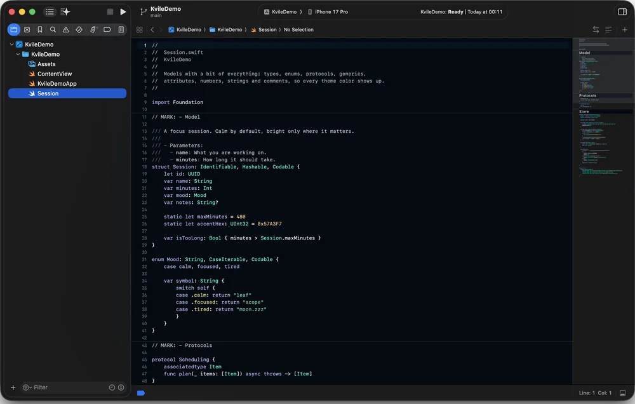This screenshot has width=635, height=404.
Task: Click "associatedtype Item" in the code
Action: point(192,367)
